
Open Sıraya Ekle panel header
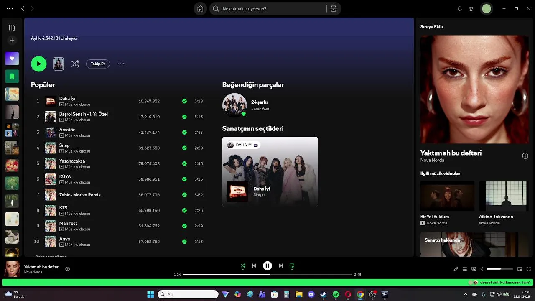[x=432, y=27]
